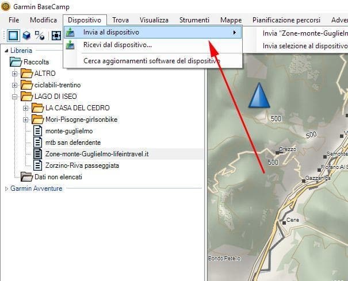Select the mtb san defendente list
Screen dimensions: 348x281
pyautogui.click(x=73, y=143)
